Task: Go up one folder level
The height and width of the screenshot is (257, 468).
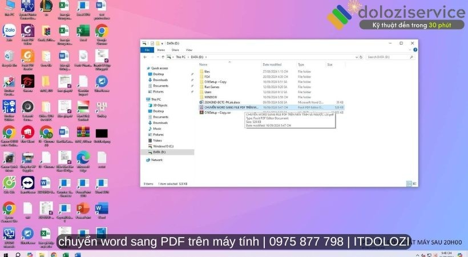Action: 163,57
